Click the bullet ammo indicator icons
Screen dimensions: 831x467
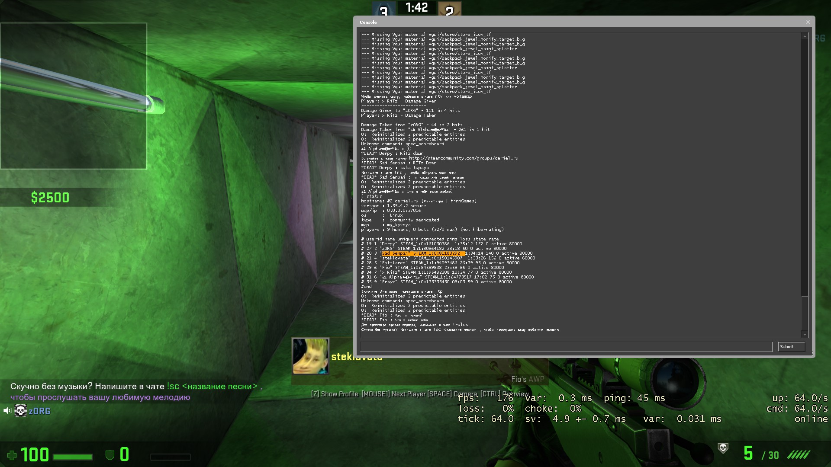click(798, 455)
